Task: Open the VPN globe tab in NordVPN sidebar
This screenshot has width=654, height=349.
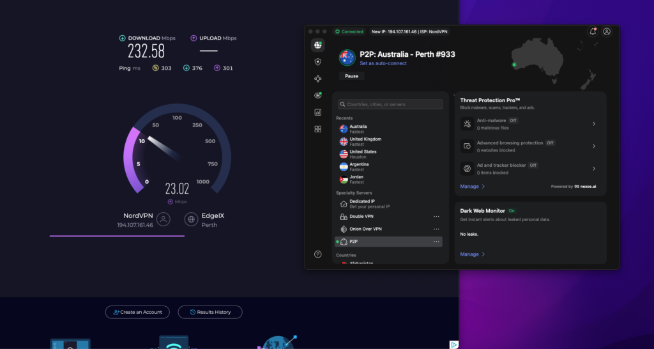Action: point(318,45)
